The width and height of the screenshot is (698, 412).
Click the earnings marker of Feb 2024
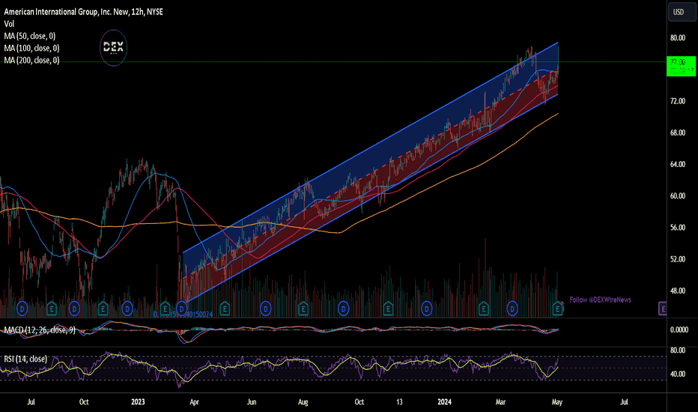click(484, 308)
